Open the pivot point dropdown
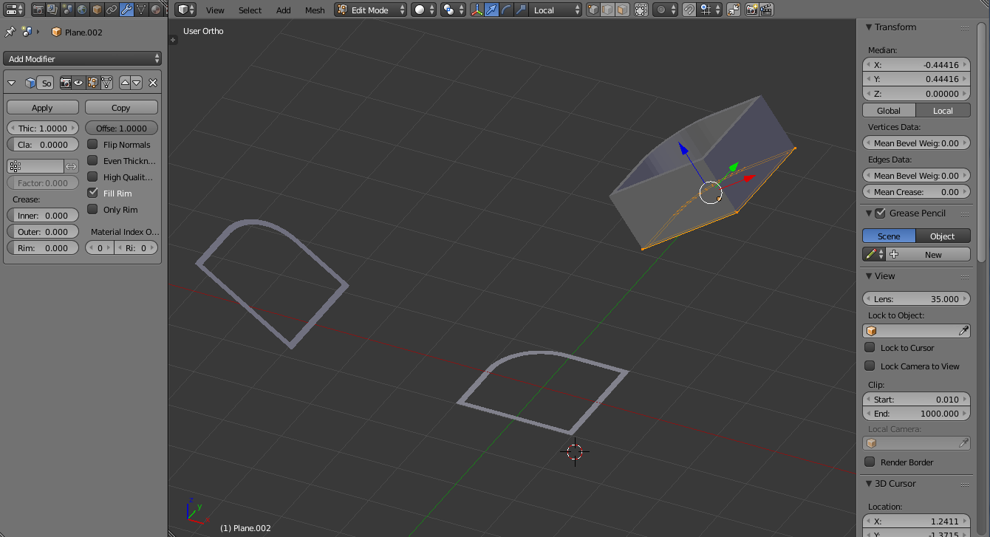 (x=453, y=10)
